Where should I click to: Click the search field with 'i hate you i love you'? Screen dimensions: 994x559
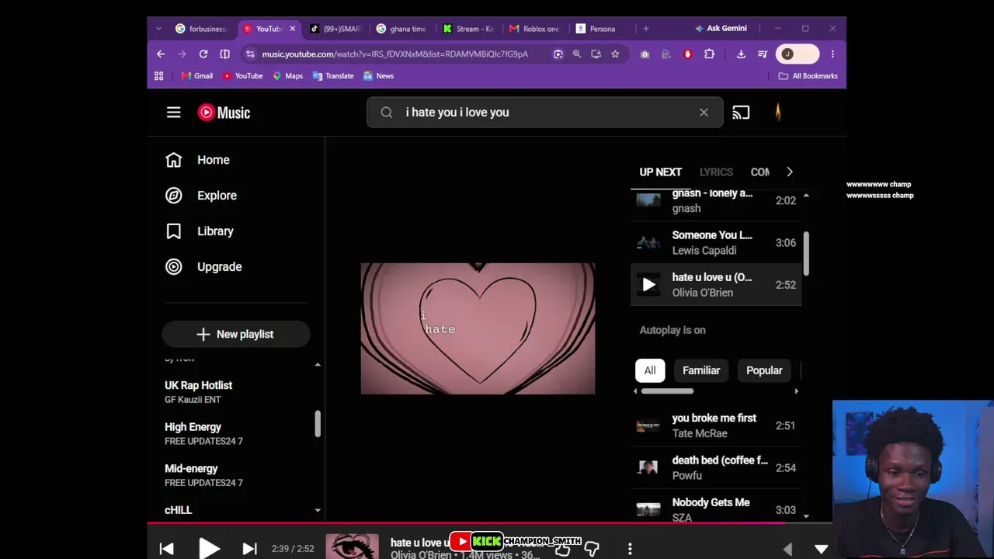[545, 113]
